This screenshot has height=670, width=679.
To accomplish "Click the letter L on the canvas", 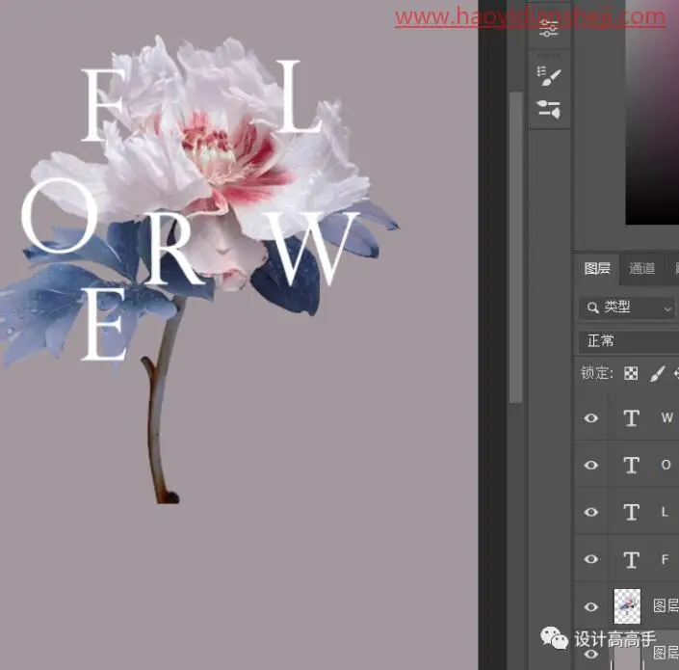I will click(x=299, y=96).
